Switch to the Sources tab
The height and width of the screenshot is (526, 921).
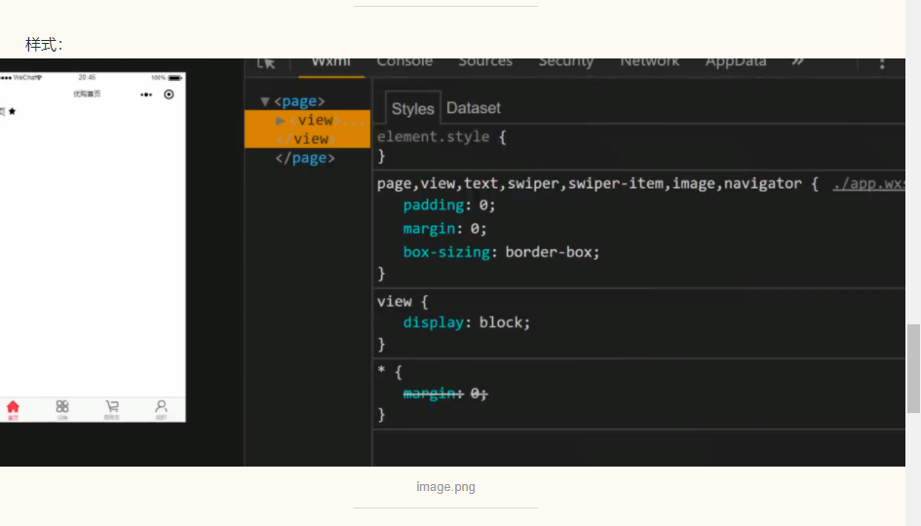(x=485, y=62)
